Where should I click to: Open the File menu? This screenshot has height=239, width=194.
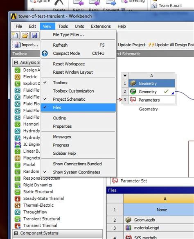click(19, 26)
